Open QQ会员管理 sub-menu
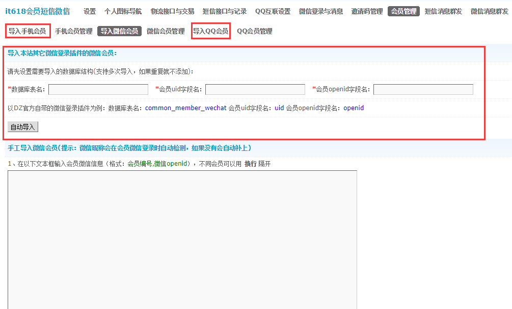This screenshot has height=309, width=512. pyautogui.click(x=255, y=31)
